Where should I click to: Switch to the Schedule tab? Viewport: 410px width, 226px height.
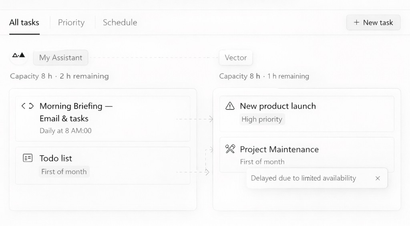click(120, 22)
